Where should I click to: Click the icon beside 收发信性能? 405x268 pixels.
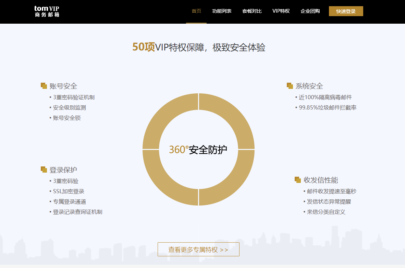(297, 180)
